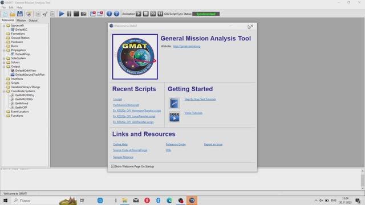Screen dimensions: 365x205
Task: Switch to the Mission tab
Action: click(21, 20)
